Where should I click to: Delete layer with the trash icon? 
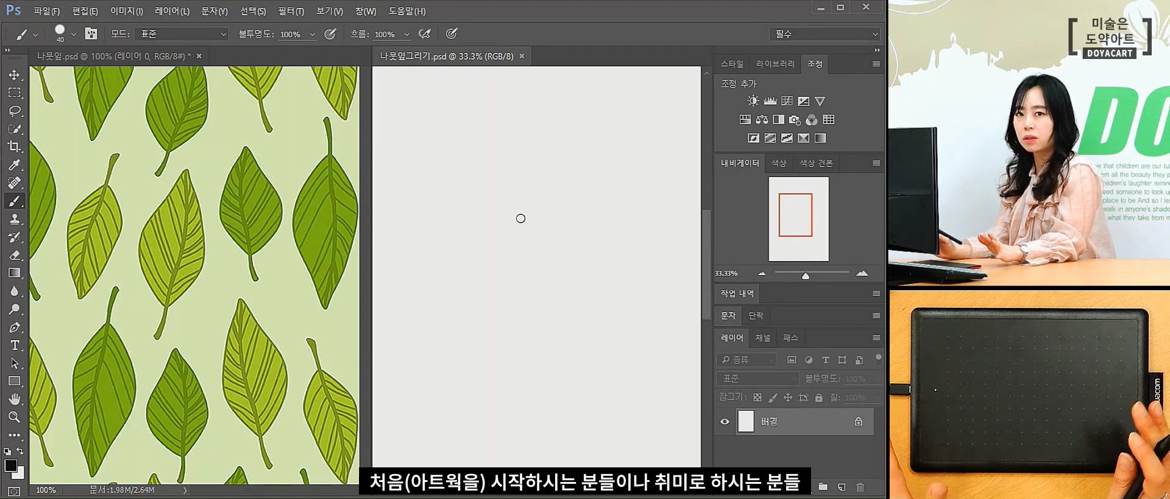[x=860, y=487]
